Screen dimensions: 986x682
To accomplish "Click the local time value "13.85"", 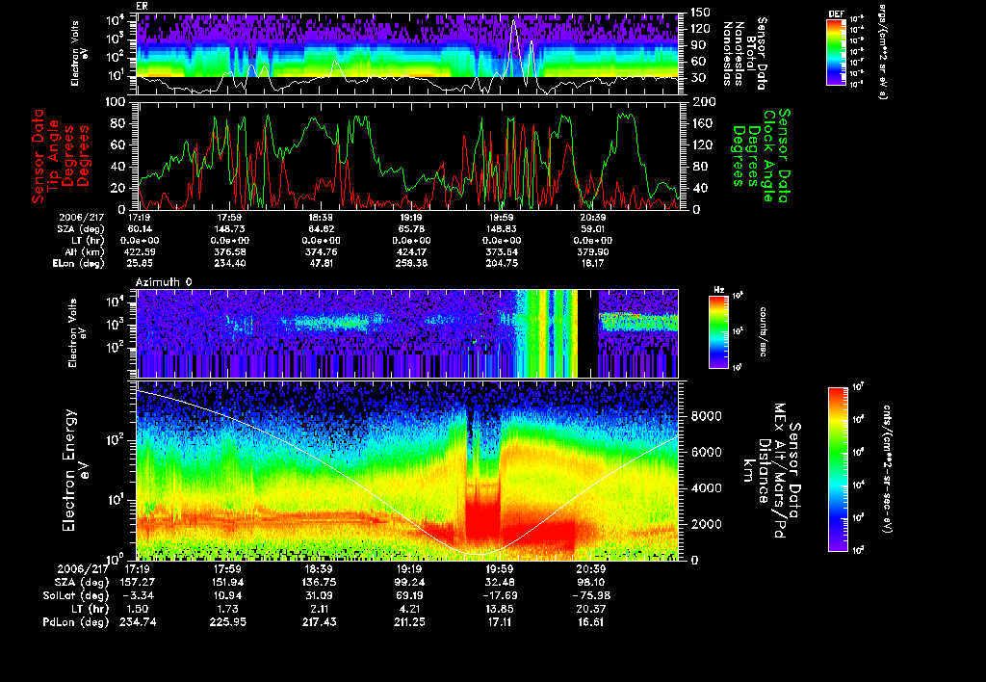I will point(500,609).
